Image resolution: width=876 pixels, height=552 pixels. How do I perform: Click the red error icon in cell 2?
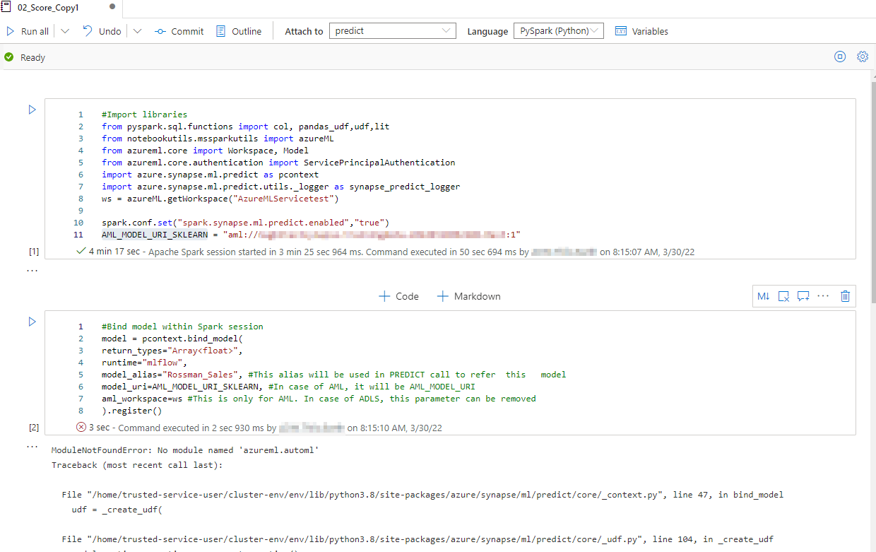coord(81,428)
